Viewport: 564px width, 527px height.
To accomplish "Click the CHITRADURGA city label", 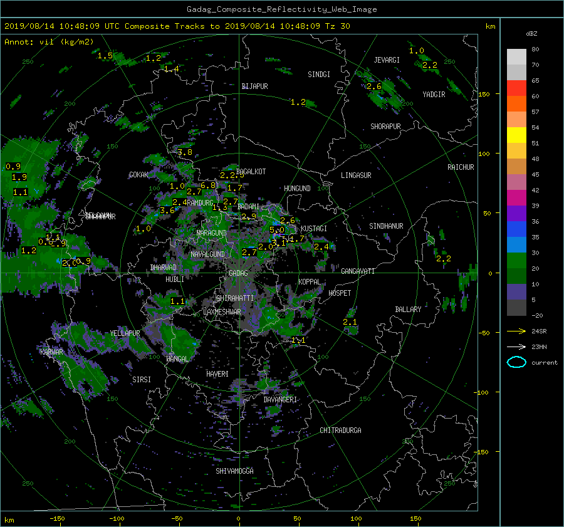I will [x=340, y=430].
